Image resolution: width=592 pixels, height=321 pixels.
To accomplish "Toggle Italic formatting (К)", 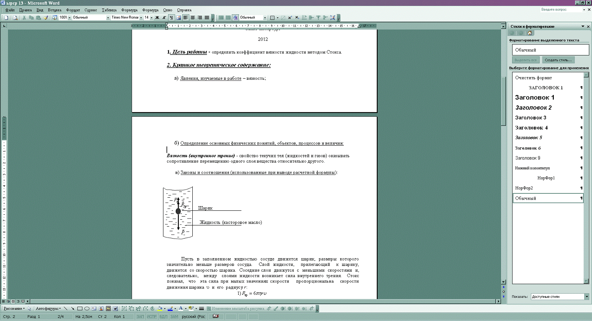I will tap(164, 18).
